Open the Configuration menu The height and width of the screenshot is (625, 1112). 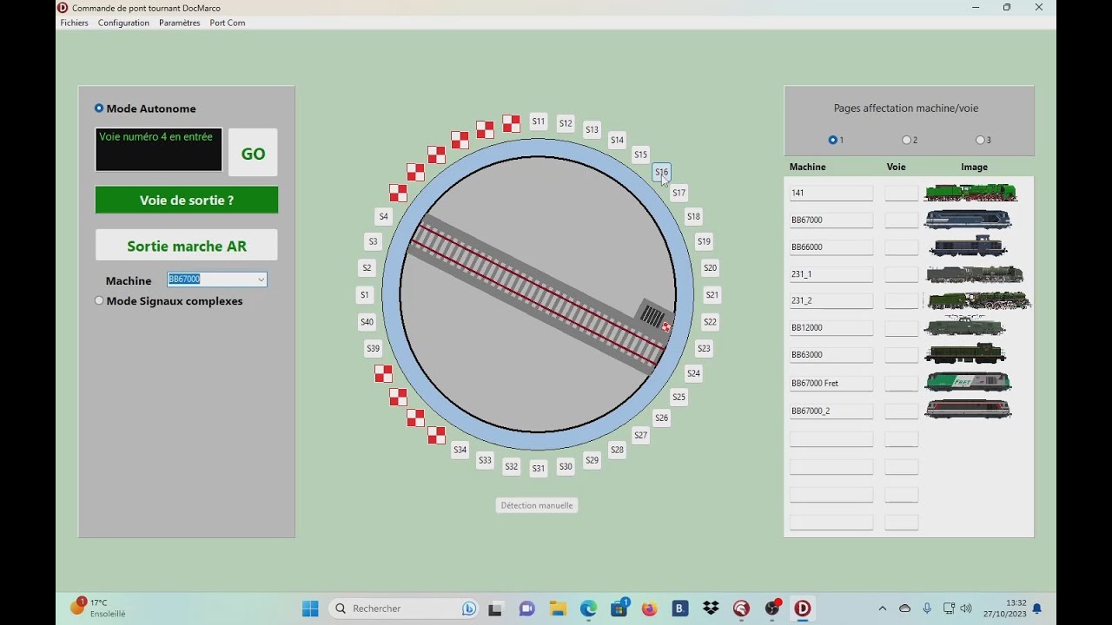pos(123,23)
